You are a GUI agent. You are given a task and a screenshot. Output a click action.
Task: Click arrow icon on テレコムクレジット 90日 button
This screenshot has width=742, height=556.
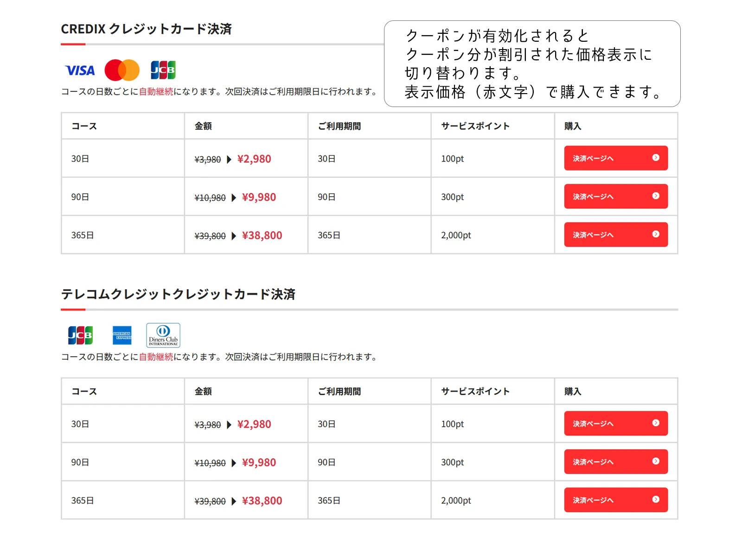656,461
